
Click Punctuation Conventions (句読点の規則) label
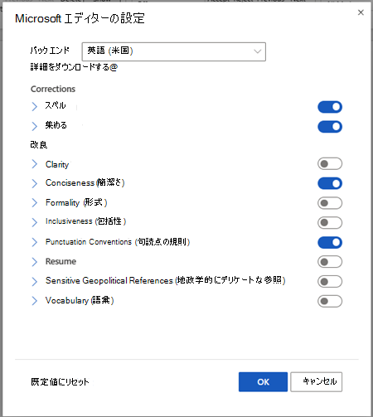point(118,242)
